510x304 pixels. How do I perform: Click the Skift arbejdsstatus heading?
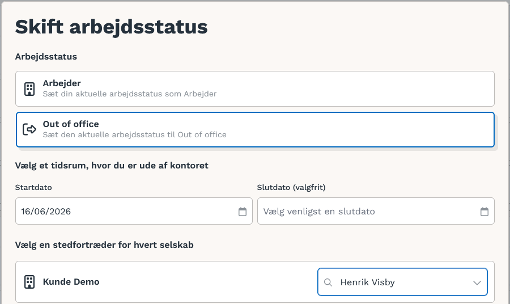point(111,27)
